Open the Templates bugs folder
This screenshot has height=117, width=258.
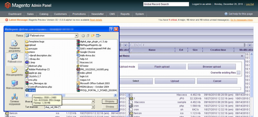tap(35, 41)
